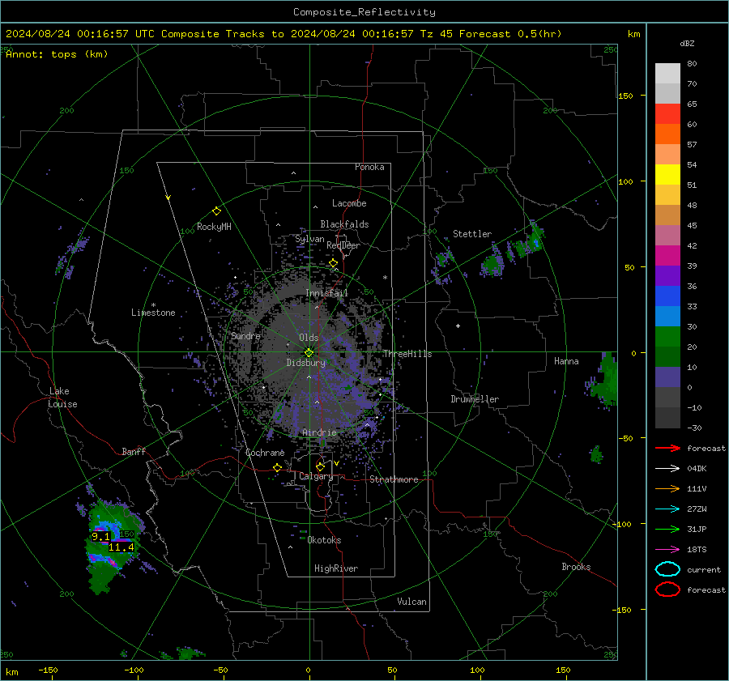Click the Hanna label

(566, 361)
